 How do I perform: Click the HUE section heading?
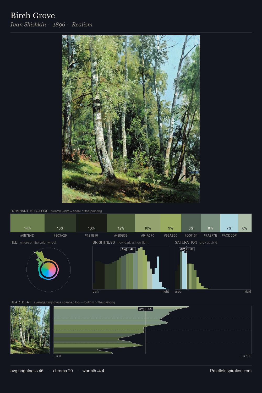pyautogui.click(x=14, y=242)
